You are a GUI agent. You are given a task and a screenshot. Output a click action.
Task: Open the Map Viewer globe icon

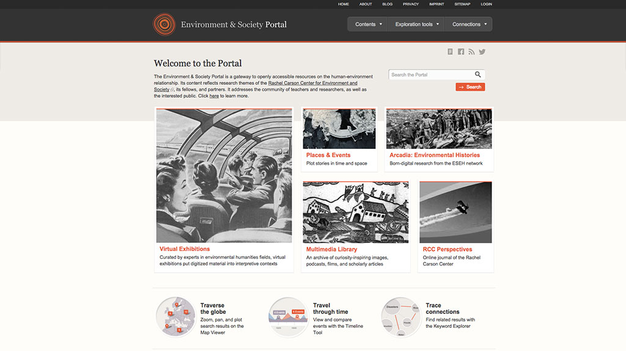coord(175,317)
